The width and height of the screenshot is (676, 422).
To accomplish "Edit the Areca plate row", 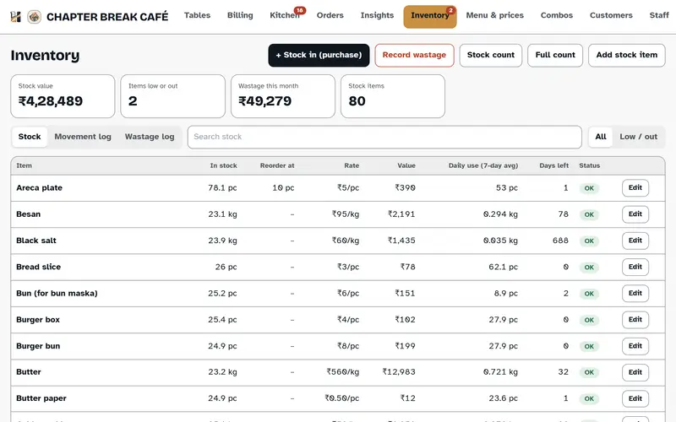I will tap(635, 187).
